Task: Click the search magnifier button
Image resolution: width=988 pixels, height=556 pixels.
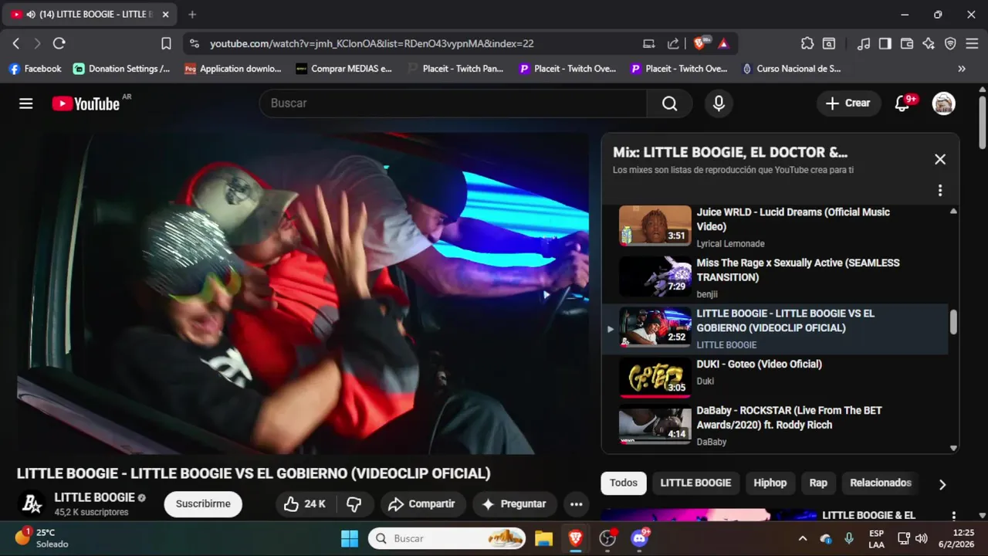Action: click(669, 103)
